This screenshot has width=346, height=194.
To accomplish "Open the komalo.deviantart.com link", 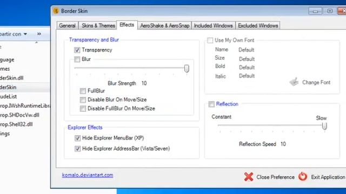I will click(x=88, y=175).
